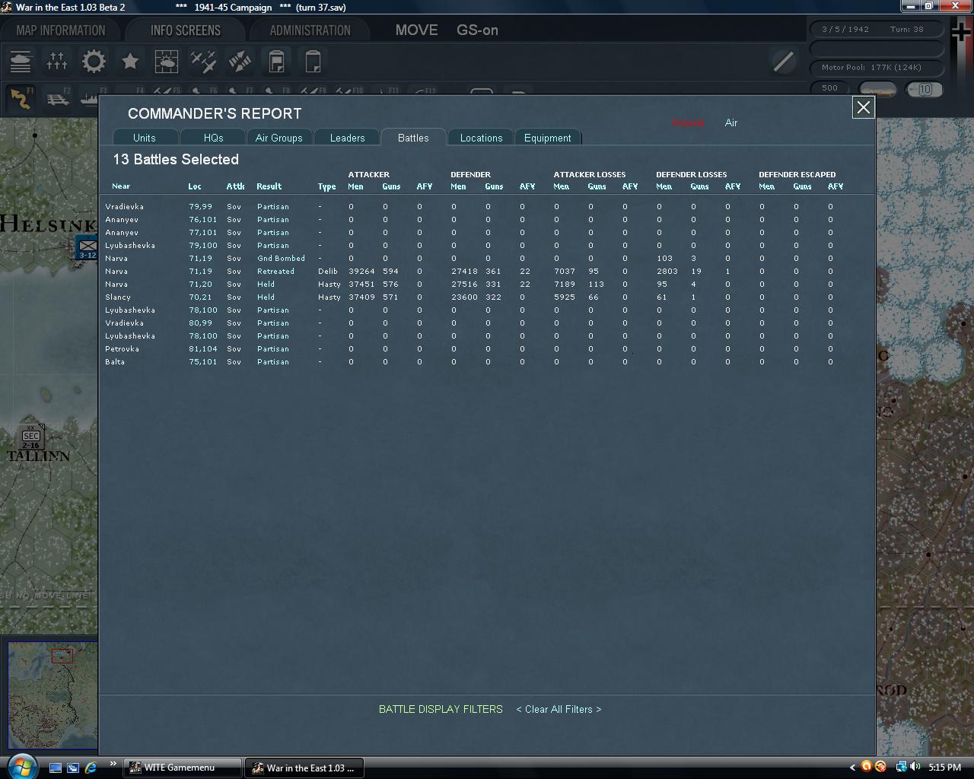
Task: Click the clipboard with flag icon
Action: (276, 61)
